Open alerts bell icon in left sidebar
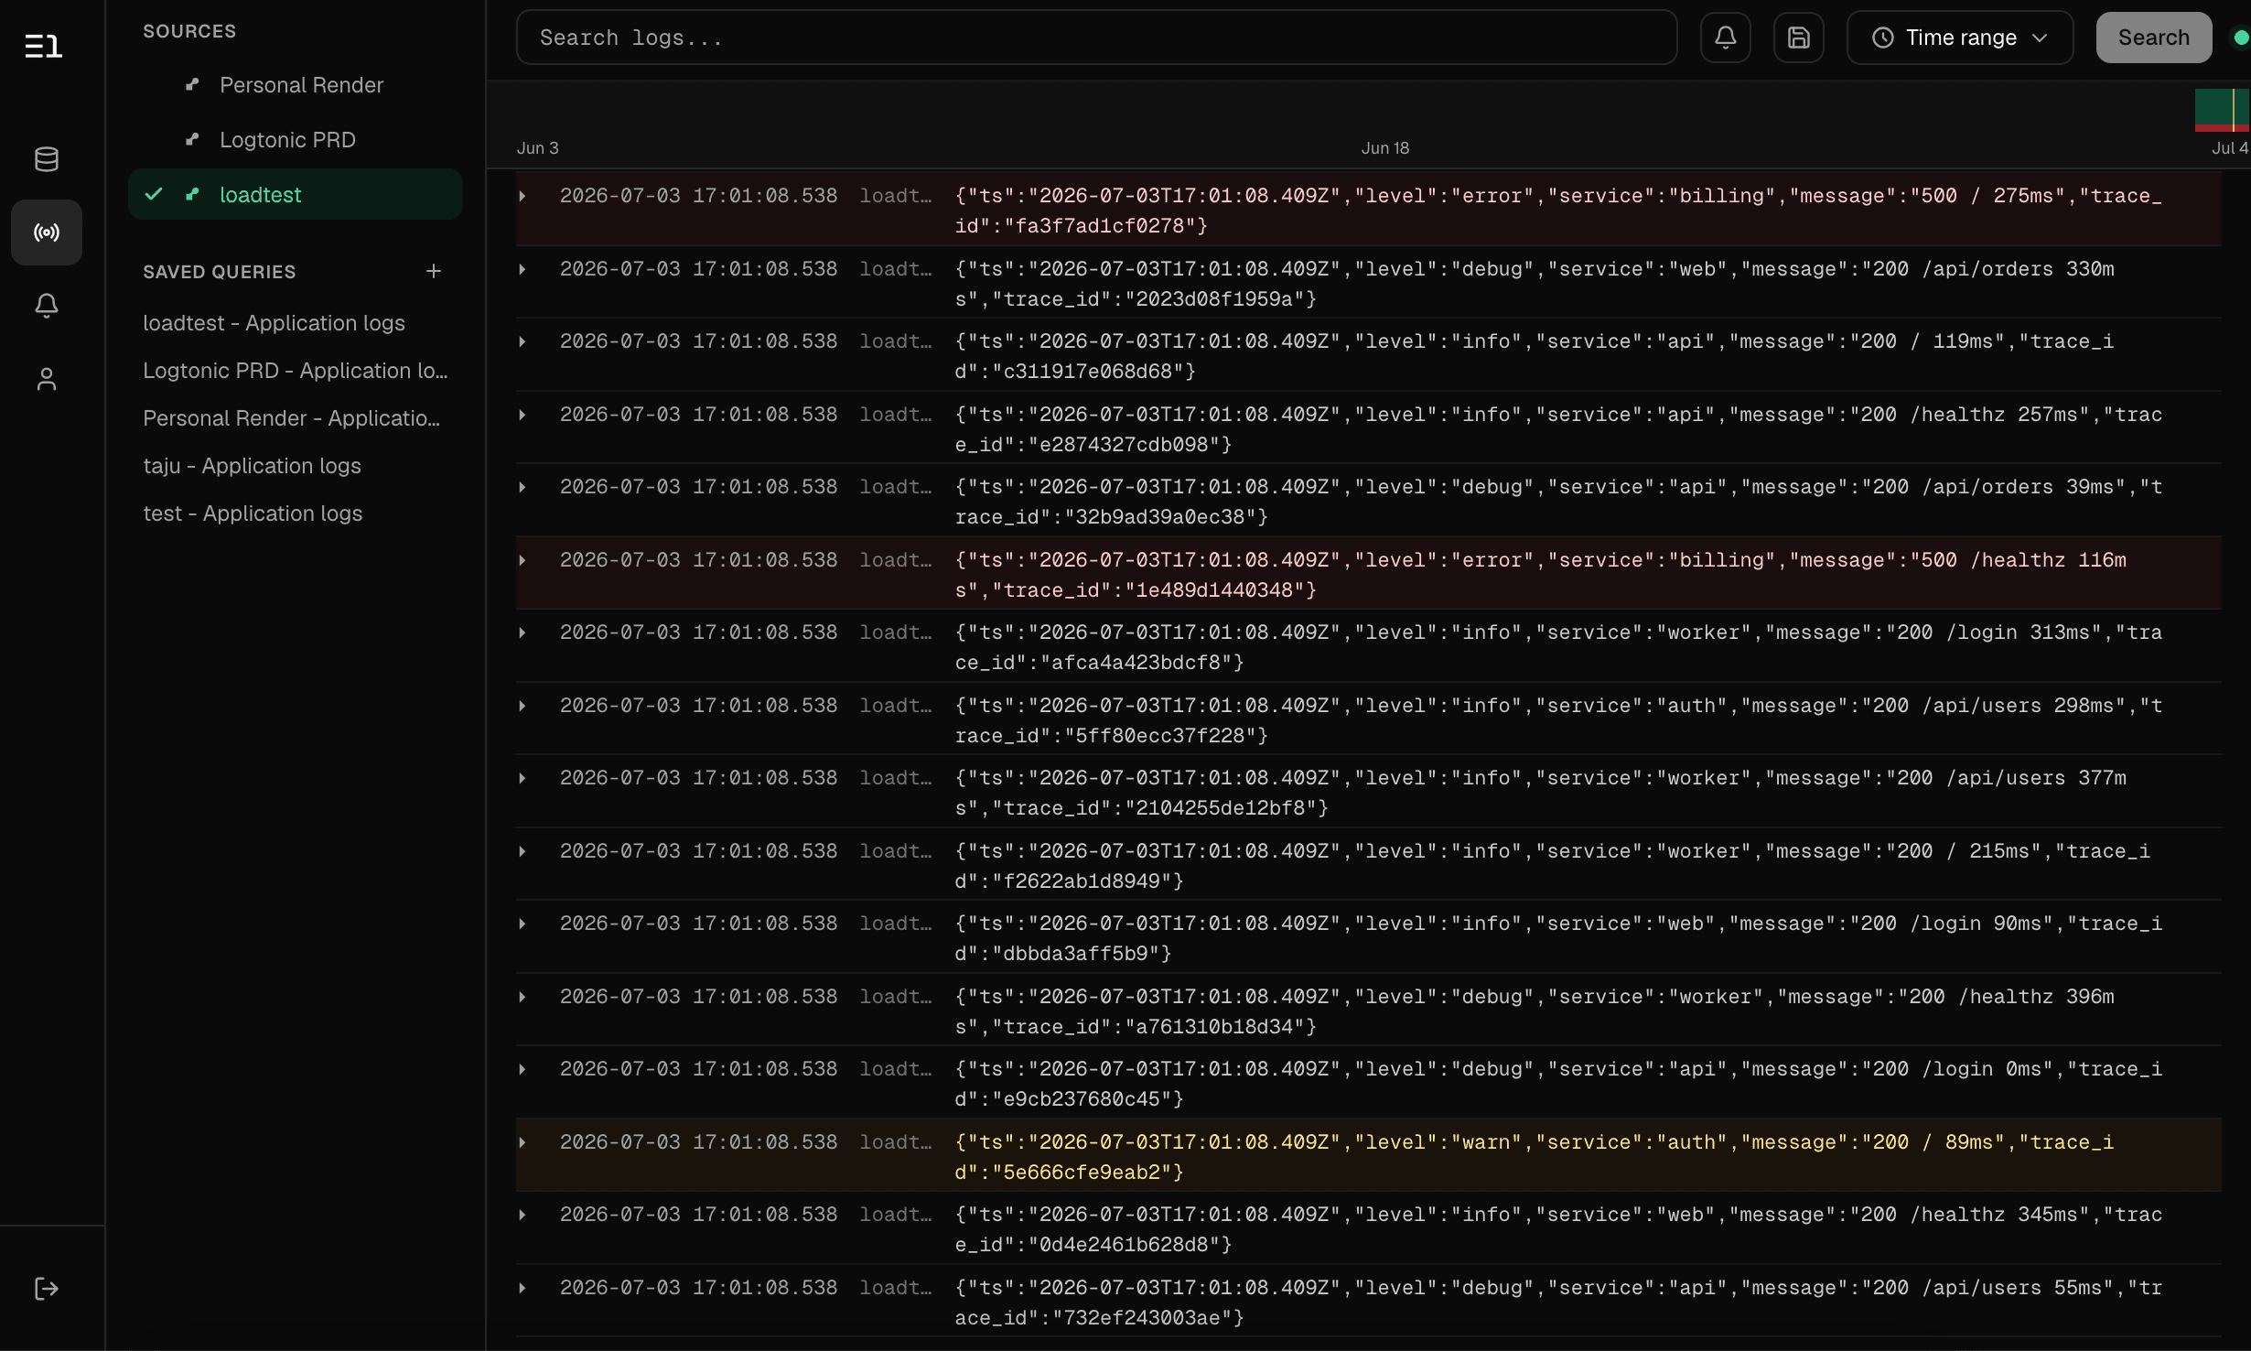This screenshot has height=1351, width=2251. pos(47,306)
